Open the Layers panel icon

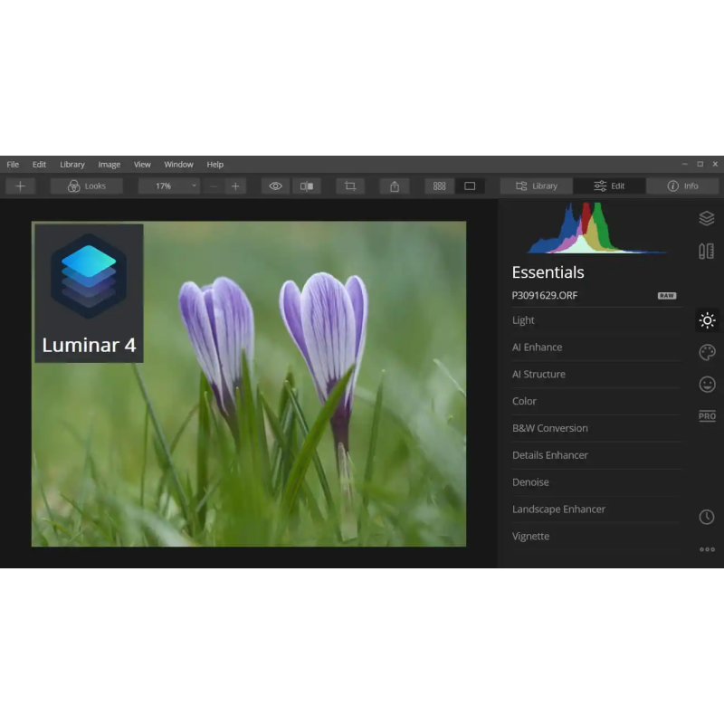point(707,218)
